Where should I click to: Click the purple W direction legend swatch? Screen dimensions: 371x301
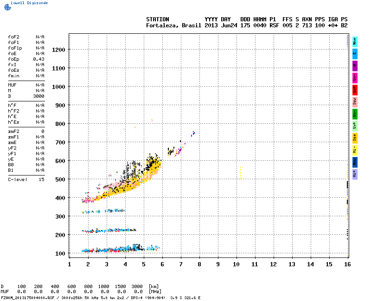355,66
